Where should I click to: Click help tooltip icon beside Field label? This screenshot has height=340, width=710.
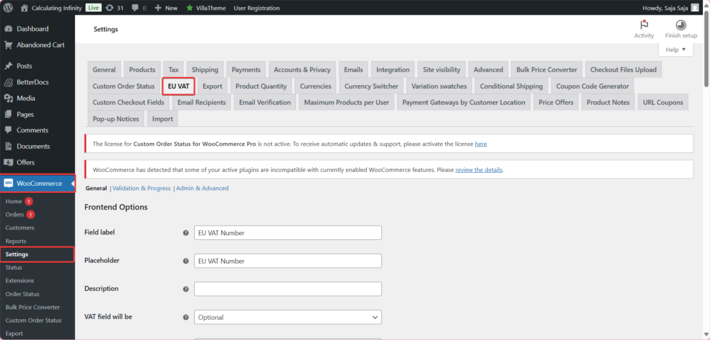coord(186,232)
